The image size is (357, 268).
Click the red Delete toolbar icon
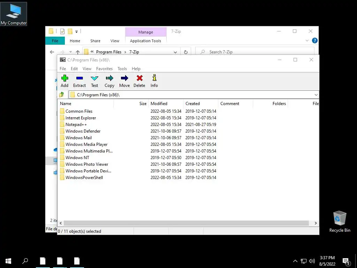[139, 78]
